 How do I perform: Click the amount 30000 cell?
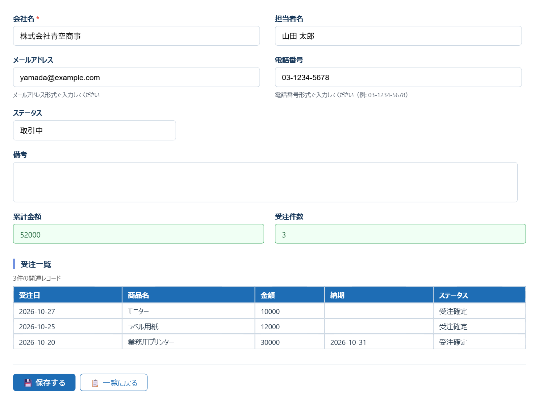(290, 342)
